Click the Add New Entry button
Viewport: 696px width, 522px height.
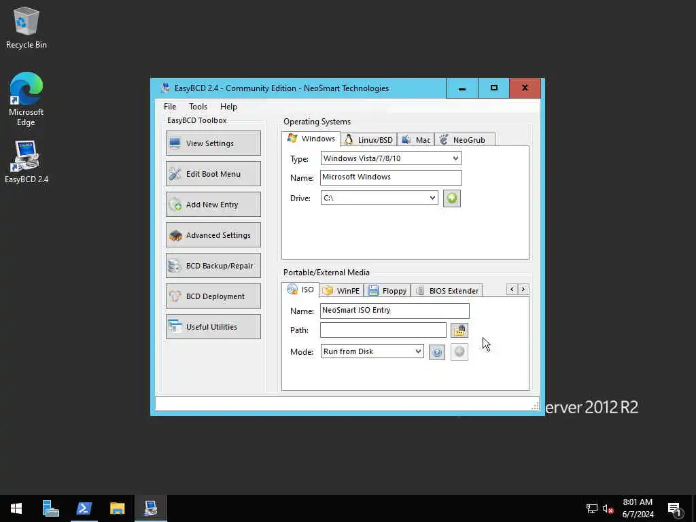pyautogui.click(x=213, y=204)
